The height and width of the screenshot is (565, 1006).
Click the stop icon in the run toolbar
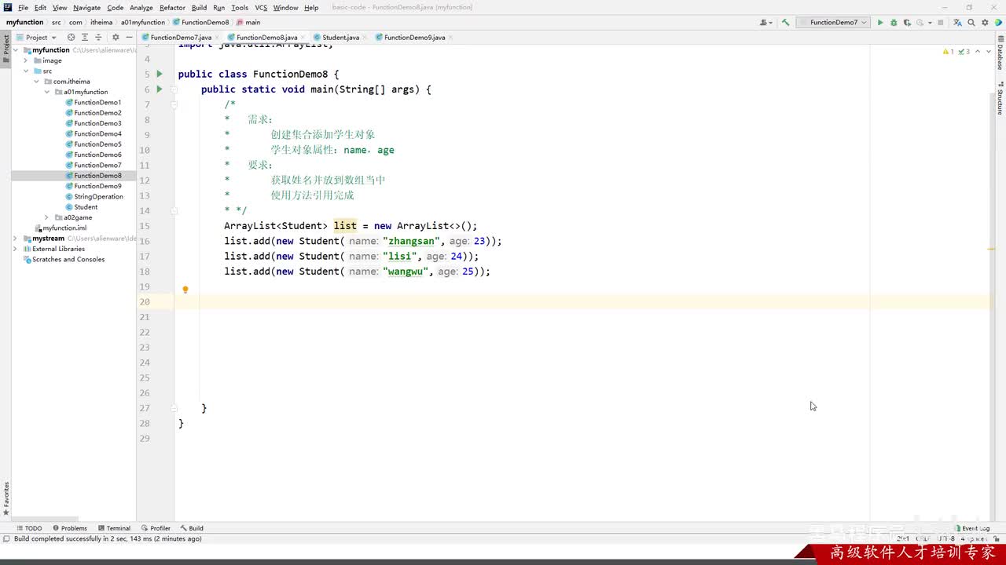(941, 23)
